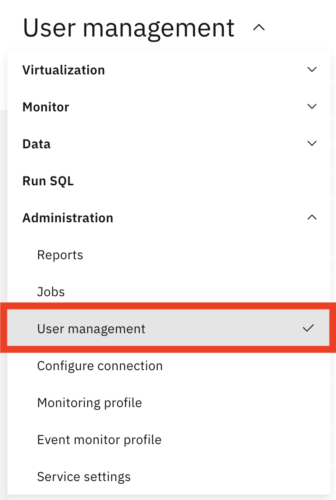Open the Administration menu

[67, 218]
